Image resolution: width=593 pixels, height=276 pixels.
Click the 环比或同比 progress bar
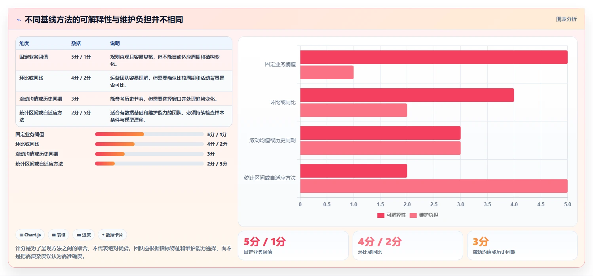(x=149, y=144)
